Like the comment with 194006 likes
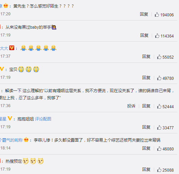Viewport: 179px width, 174px height. 164,15
